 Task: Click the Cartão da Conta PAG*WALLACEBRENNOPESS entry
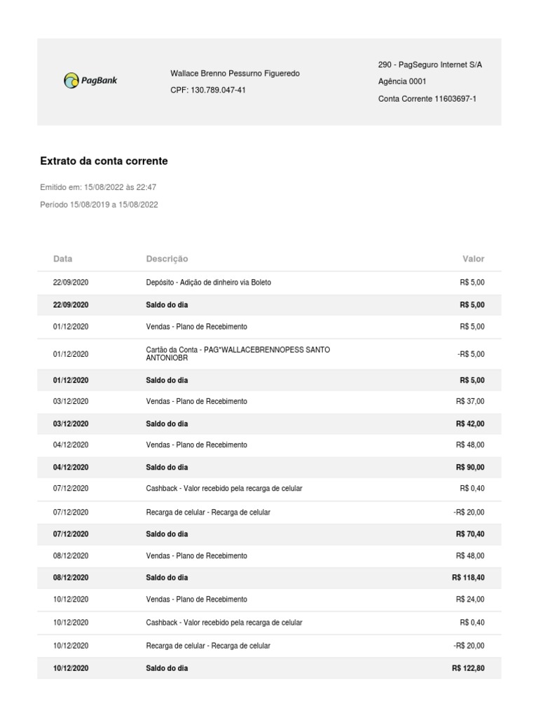coord(237,353)
